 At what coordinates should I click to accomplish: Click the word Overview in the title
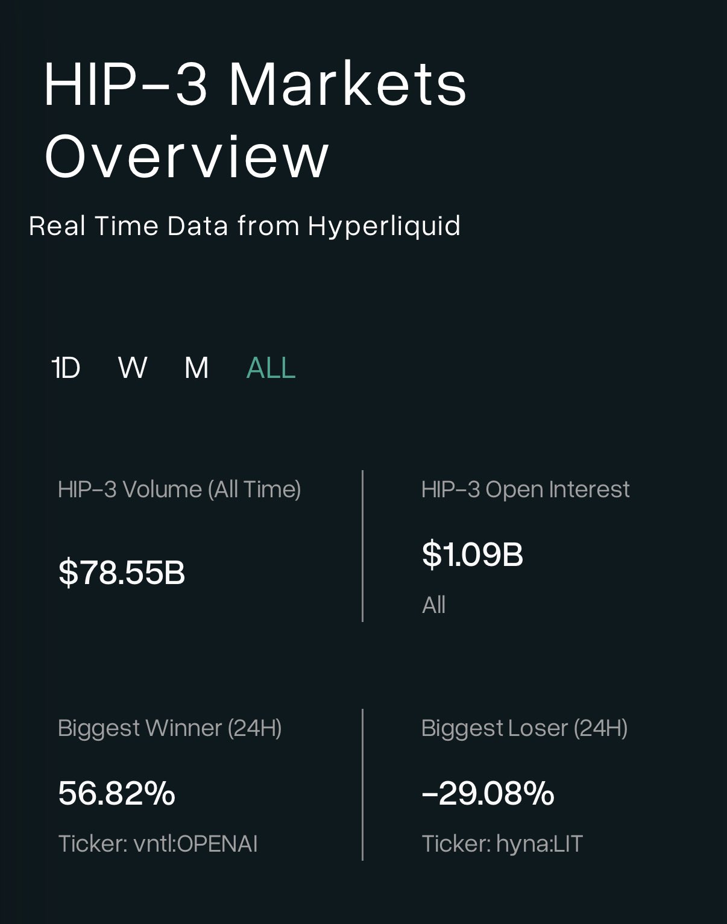click(187, 156)
